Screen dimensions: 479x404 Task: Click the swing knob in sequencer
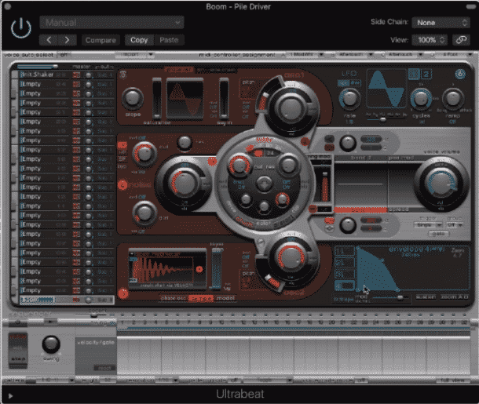[51, 344]
